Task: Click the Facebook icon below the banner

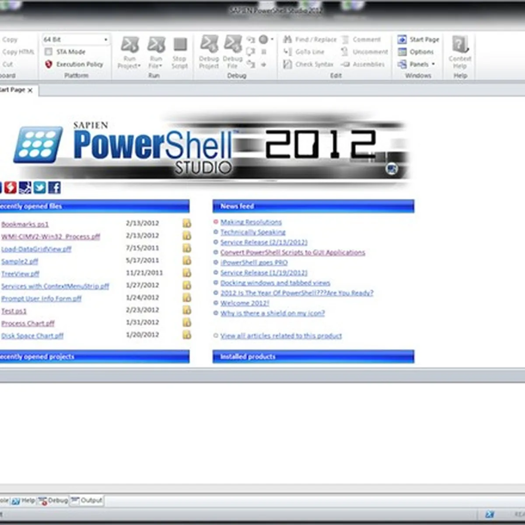Action: point(54,188)
